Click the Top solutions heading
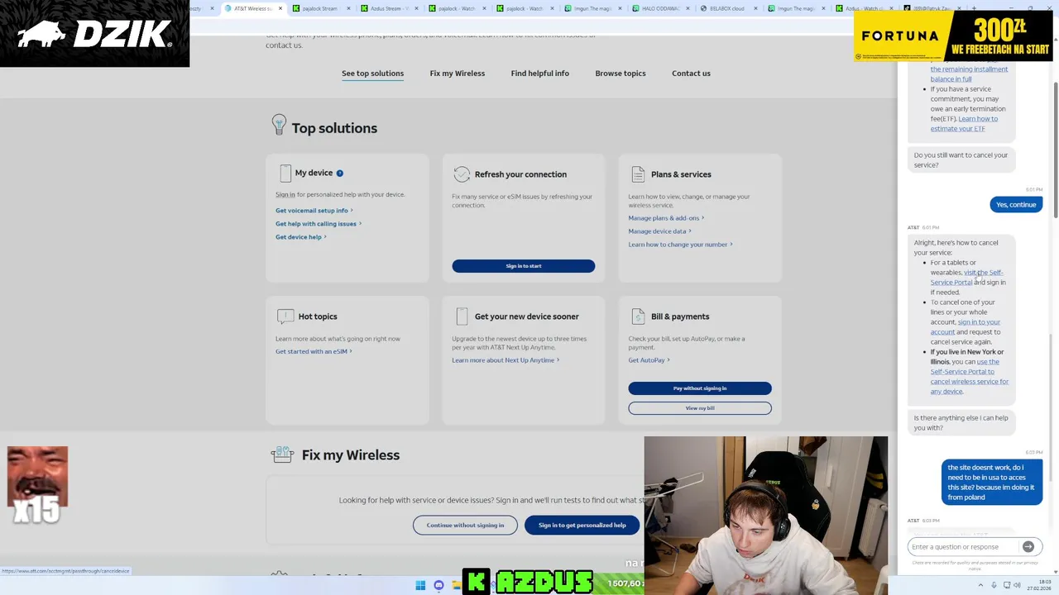Viewport: 1059px width, 595px height. point(334,128)
